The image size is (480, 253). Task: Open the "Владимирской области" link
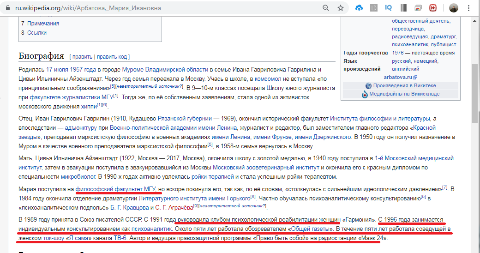[x=177, y=70]
